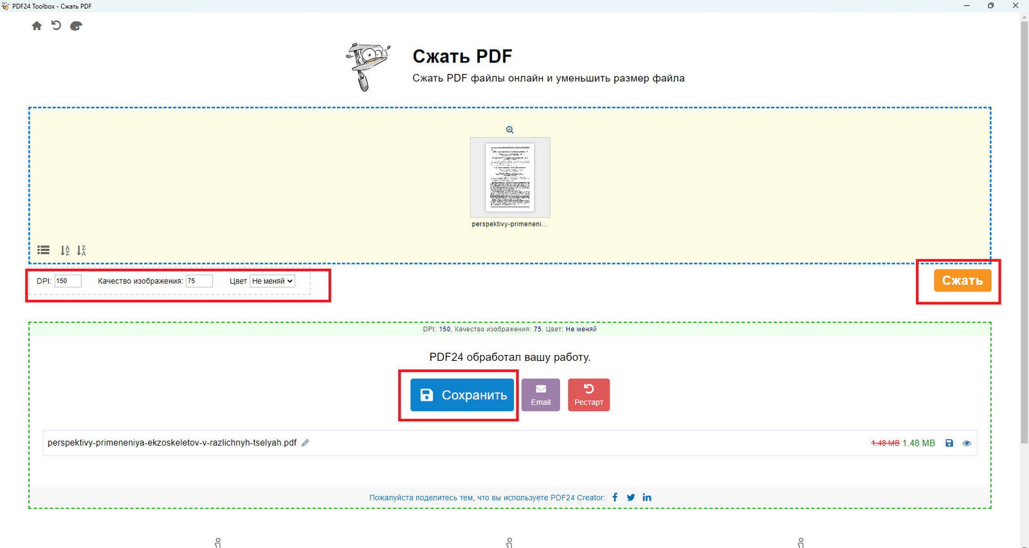Share on Facebook
This screenshot has width=1029, height=548.
(x=615, y=497)
